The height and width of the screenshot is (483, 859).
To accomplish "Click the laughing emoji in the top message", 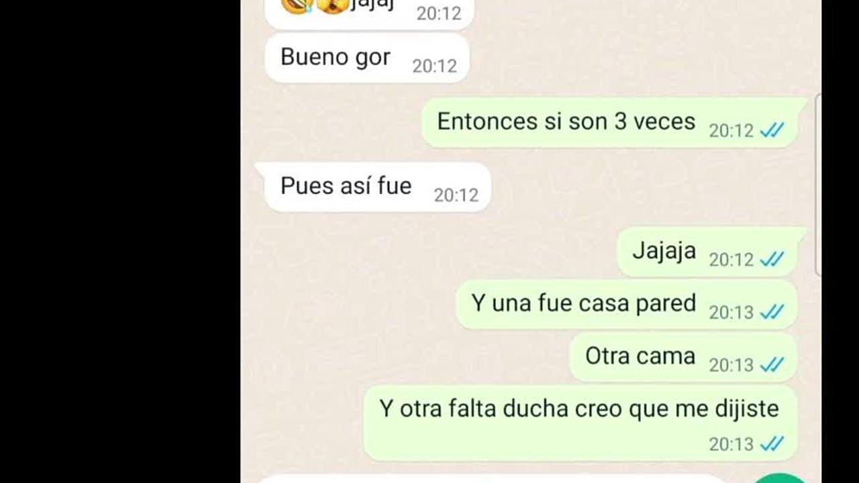I will (297, 5).
